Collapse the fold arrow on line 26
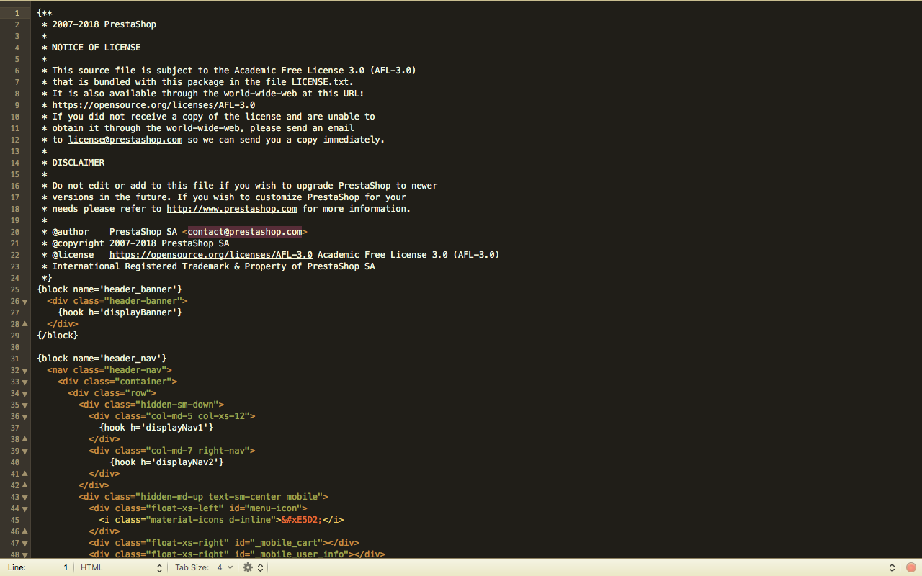This screenshot has width=922, height=576. [x=25, y=301]
